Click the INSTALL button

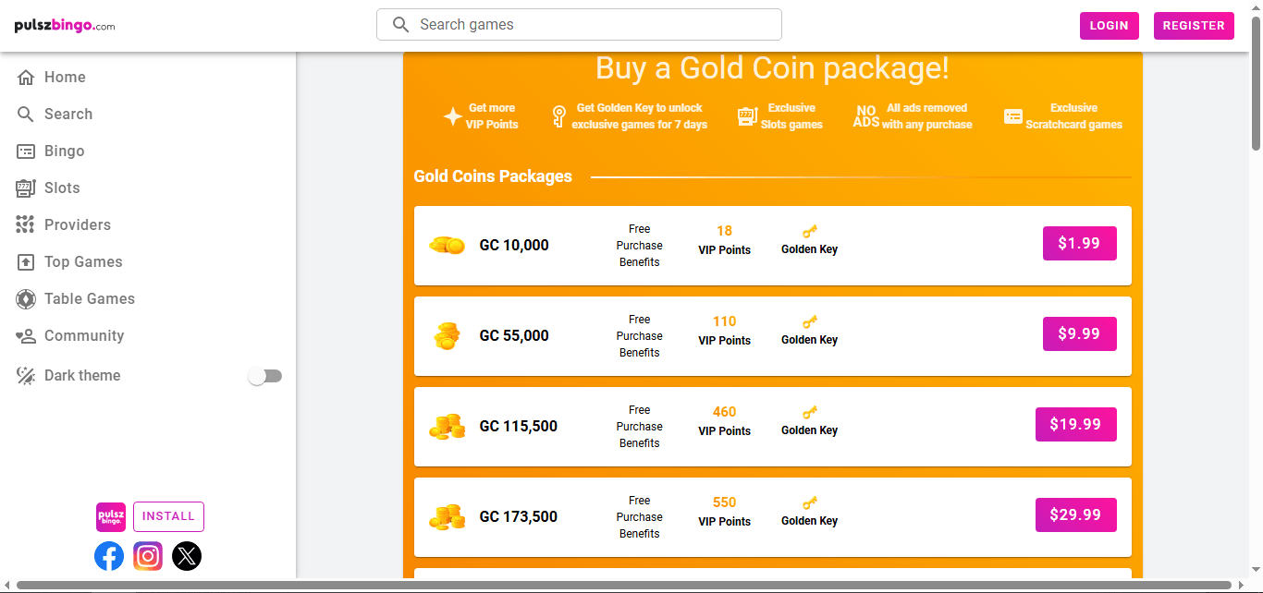pos(168,517)
